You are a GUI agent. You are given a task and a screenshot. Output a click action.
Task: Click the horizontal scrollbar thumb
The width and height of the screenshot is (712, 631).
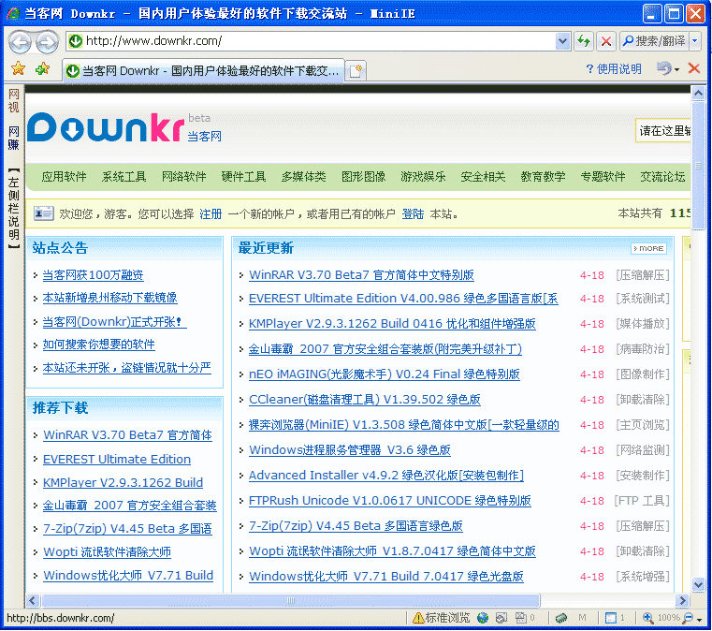coord(291,600)
